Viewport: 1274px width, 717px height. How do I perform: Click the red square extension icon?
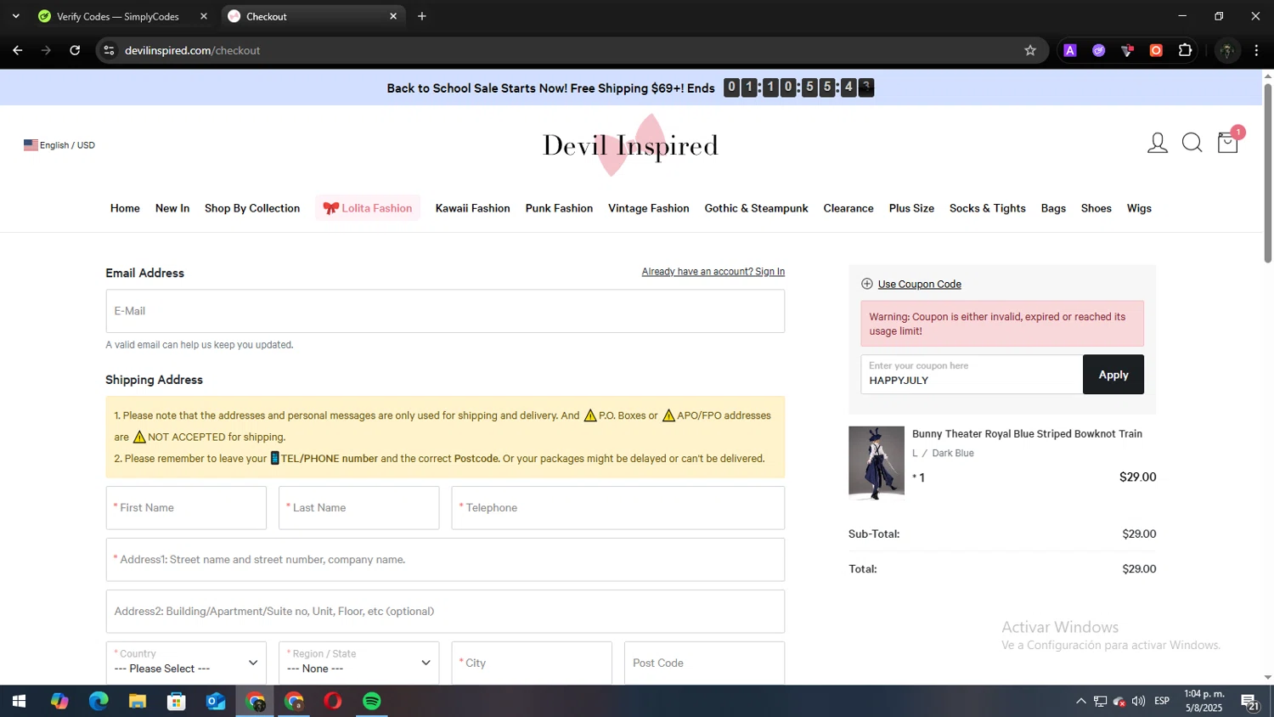(1156, 50)
